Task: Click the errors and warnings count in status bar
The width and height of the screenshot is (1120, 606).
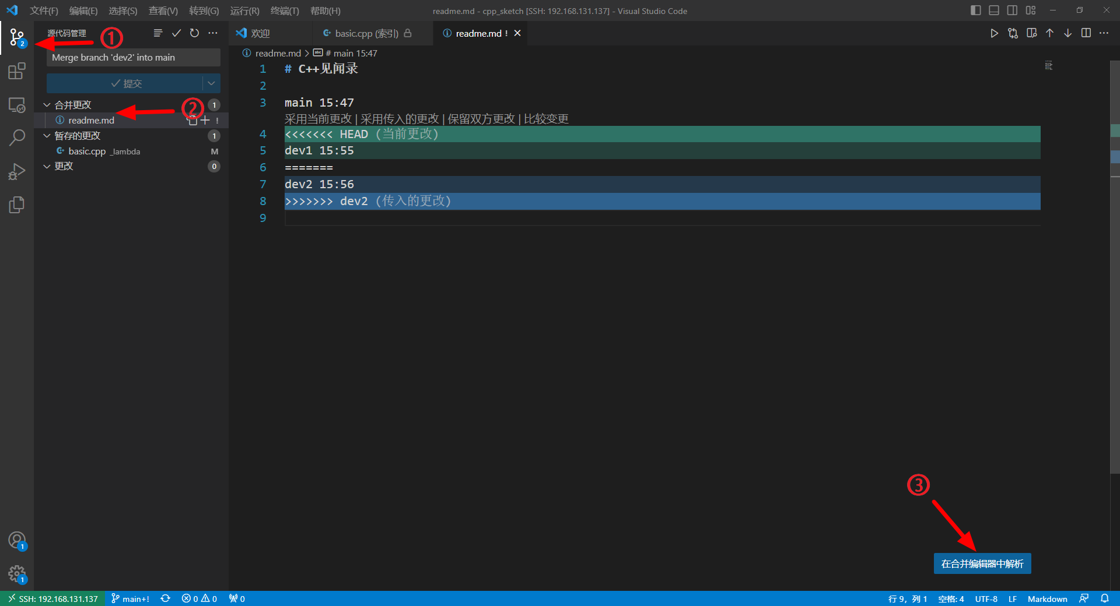Action: point(199,598)
